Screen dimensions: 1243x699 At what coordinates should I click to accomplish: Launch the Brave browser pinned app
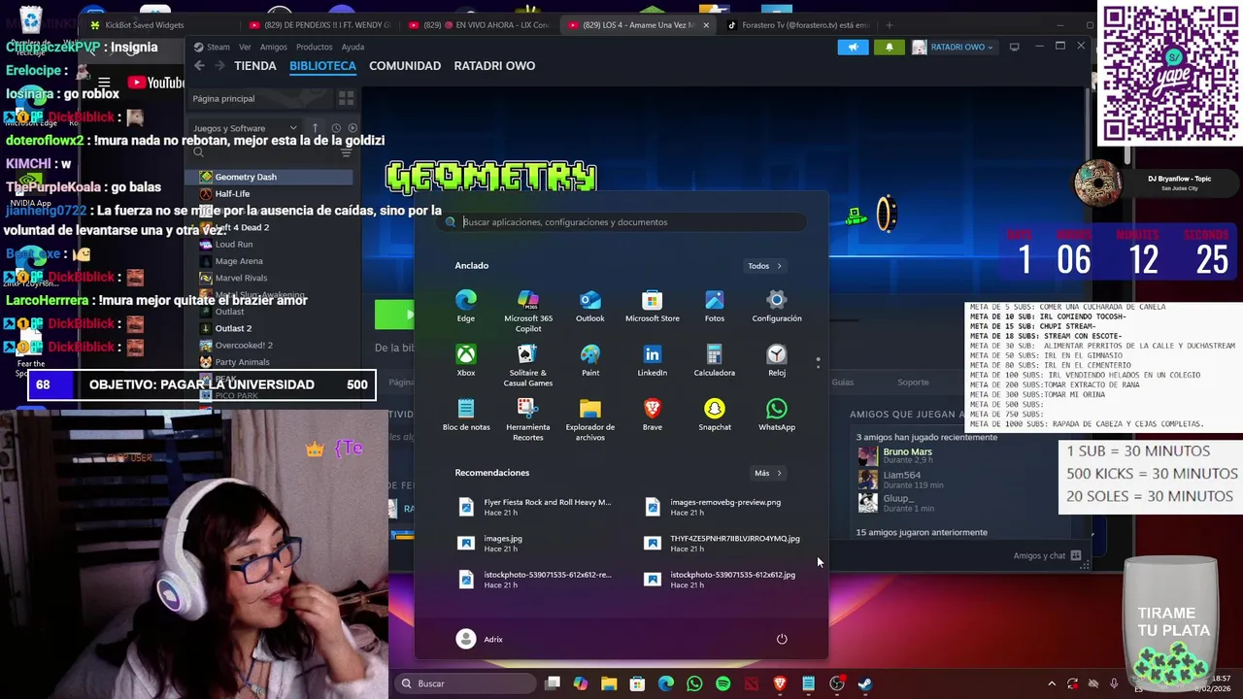click(652, 415)
